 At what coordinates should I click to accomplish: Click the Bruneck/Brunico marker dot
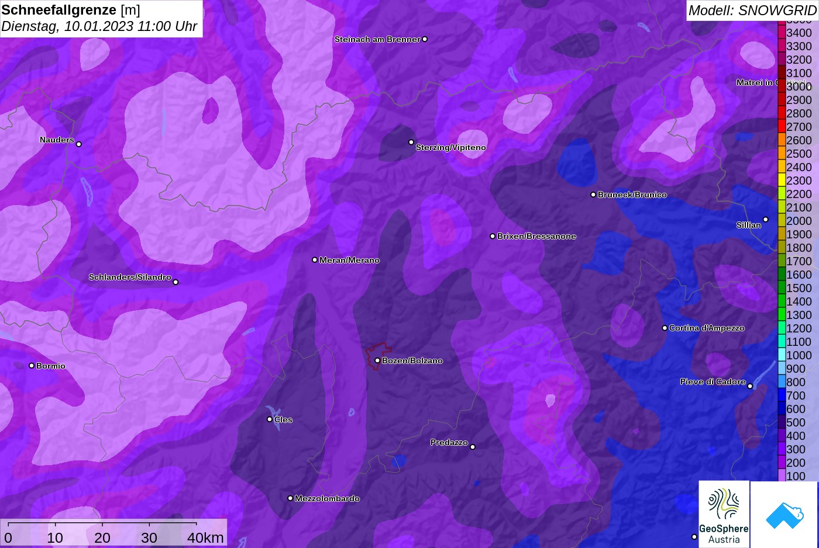(x=593, y=195)
